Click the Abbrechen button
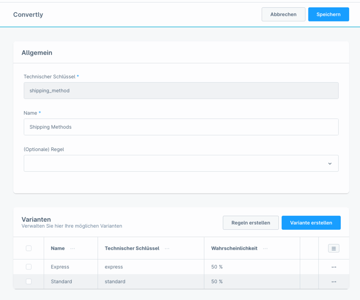Screen dimensions: 360x300 [283, 14]
